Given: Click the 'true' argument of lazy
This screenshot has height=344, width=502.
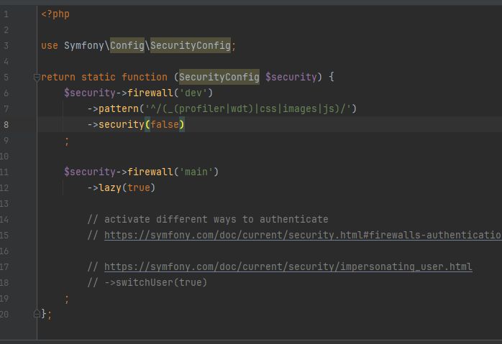Looking at the screenshot, I should click(139, 187).
